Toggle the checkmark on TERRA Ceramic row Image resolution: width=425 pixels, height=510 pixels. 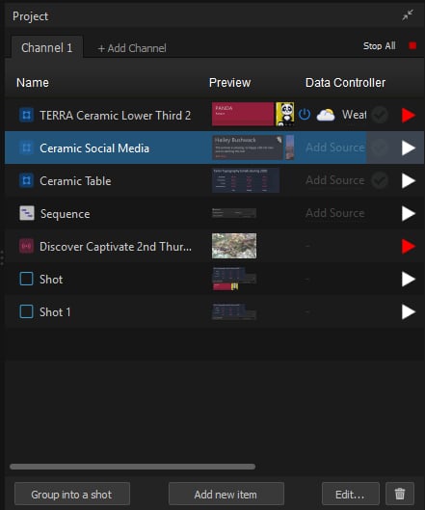pos(379,115)
